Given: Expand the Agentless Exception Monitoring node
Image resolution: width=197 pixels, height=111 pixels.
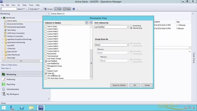Looking at the screenshot, I should (x=2, y=39).
